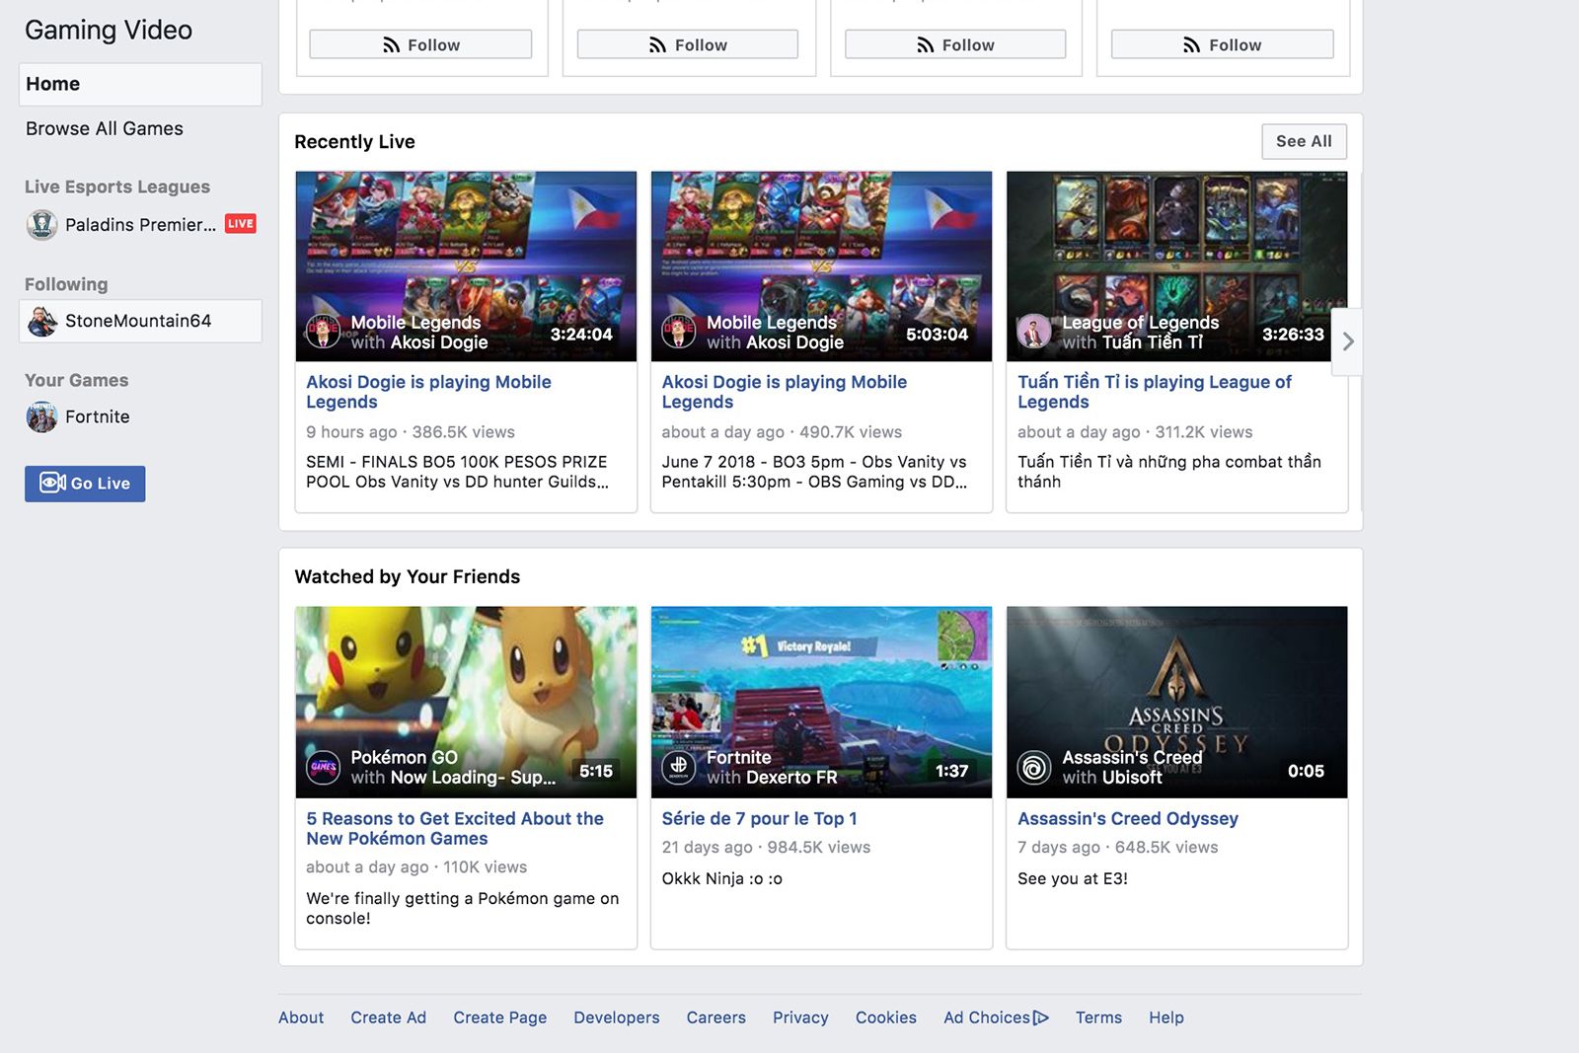Click the second Follow button from the left
This screenshot has width=1579, height=1053.
tap(688, 44)
